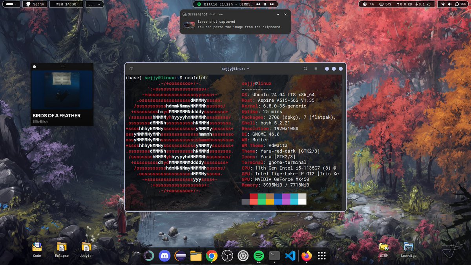Open a new tab in the terminal
Screen dimensions: 471x265
coord(131,69)
